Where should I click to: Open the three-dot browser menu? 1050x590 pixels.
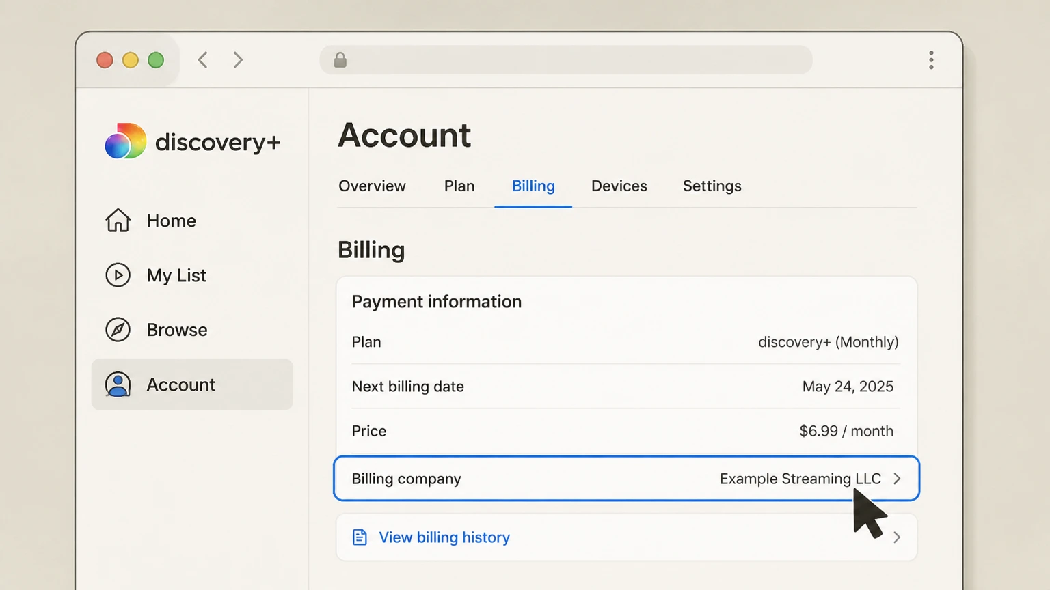click(931, 60)
